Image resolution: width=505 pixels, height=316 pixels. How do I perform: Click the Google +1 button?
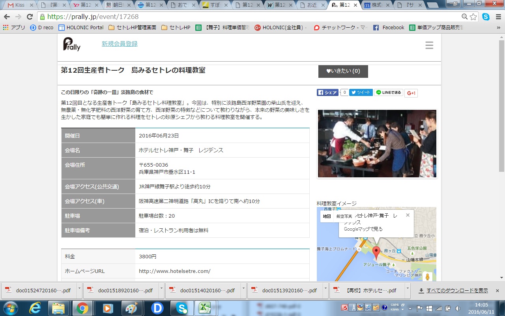tap(411, 93)
